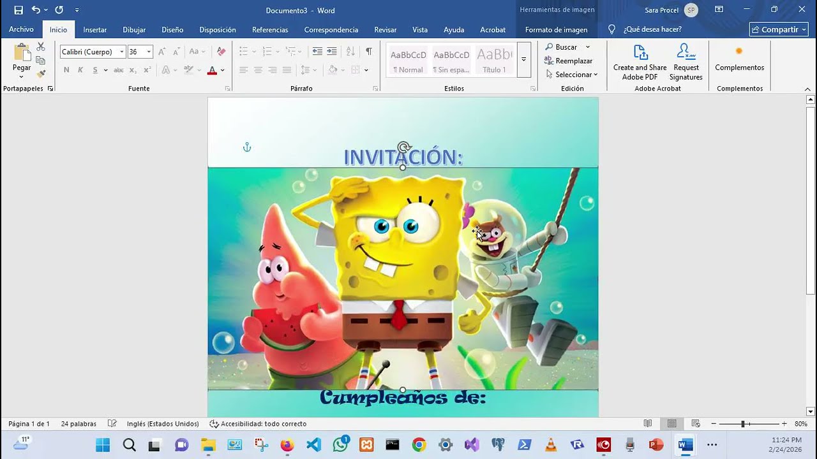This screenshot has width=817, height=459.
Task: Click the zoom slider handle
Action: pyautogui.click(x=743, y=423)
